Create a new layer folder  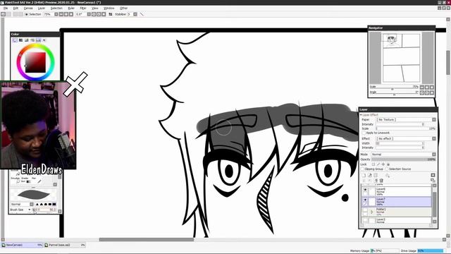[376, 175]
